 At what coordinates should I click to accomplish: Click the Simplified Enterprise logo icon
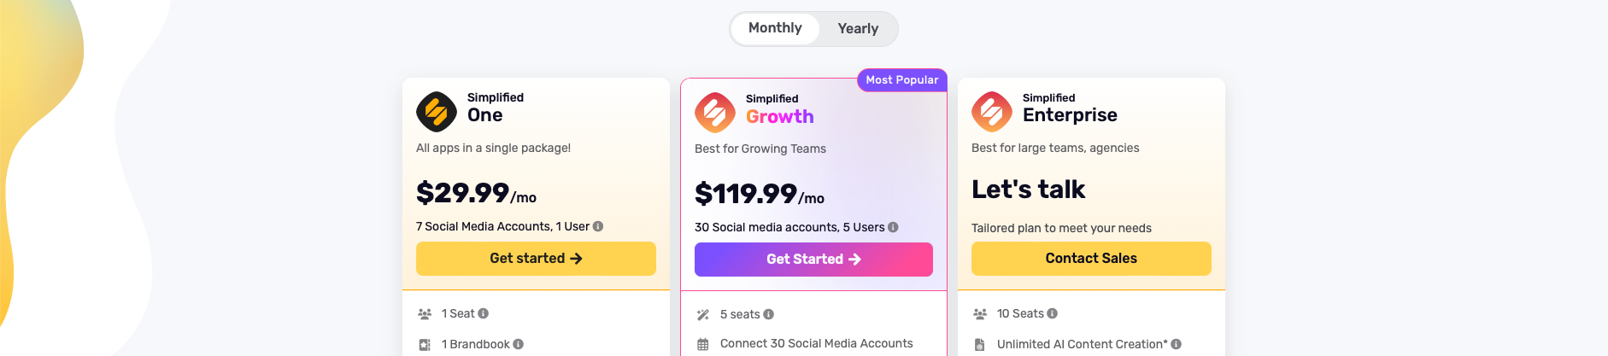pos(992,112)
